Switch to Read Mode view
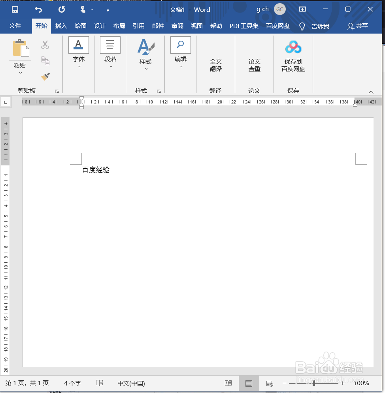This screenshot has width=385, height=393. [228, 383]
